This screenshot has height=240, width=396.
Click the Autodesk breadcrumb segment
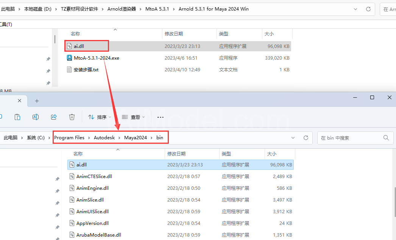[104, 137]
